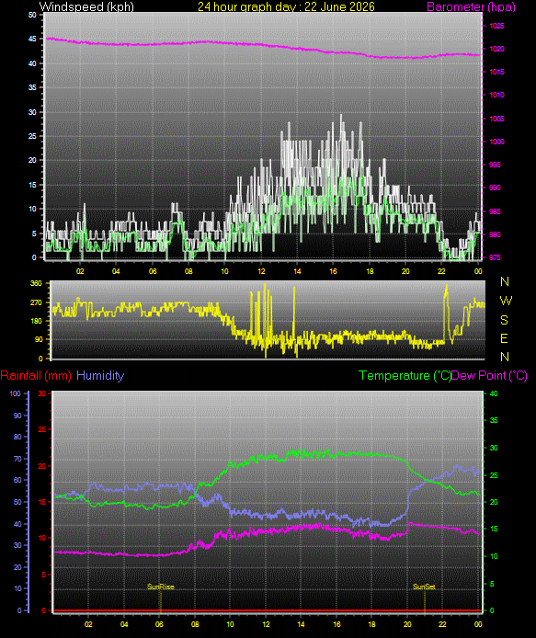Image resolution: width=536 pixels, height=638 pixels.
Task: Click the 360 value on direction axis
Action: [36, 283]
